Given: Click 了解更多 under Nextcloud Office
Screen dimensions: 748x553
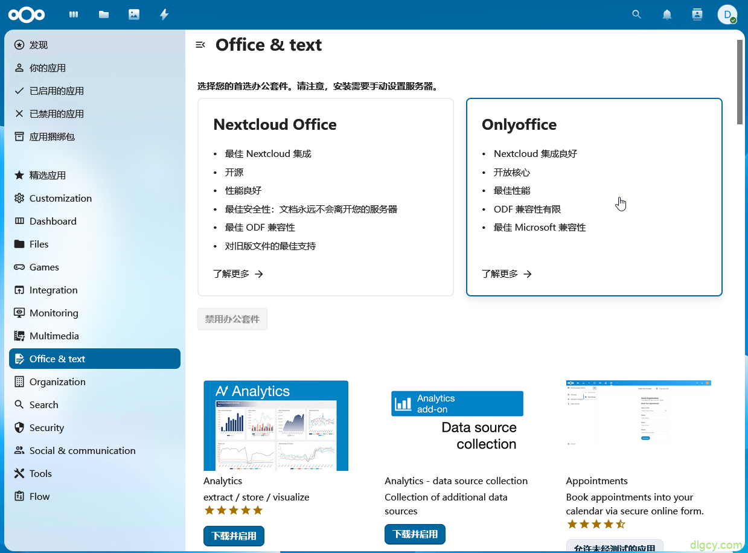Looking at the screenshot, I should coord(238,274).
